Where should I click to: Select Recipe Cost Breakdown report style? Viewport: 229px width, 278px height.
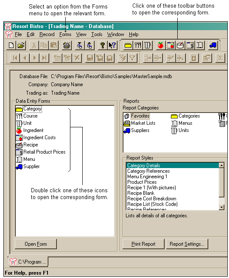click(173, 199)
